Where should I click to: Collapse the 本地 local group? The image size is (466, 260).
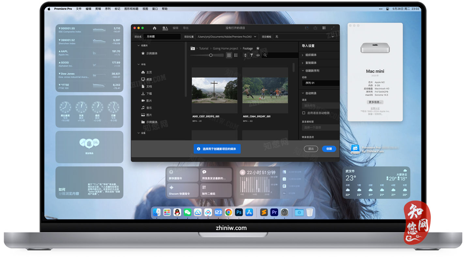[139, 65]
